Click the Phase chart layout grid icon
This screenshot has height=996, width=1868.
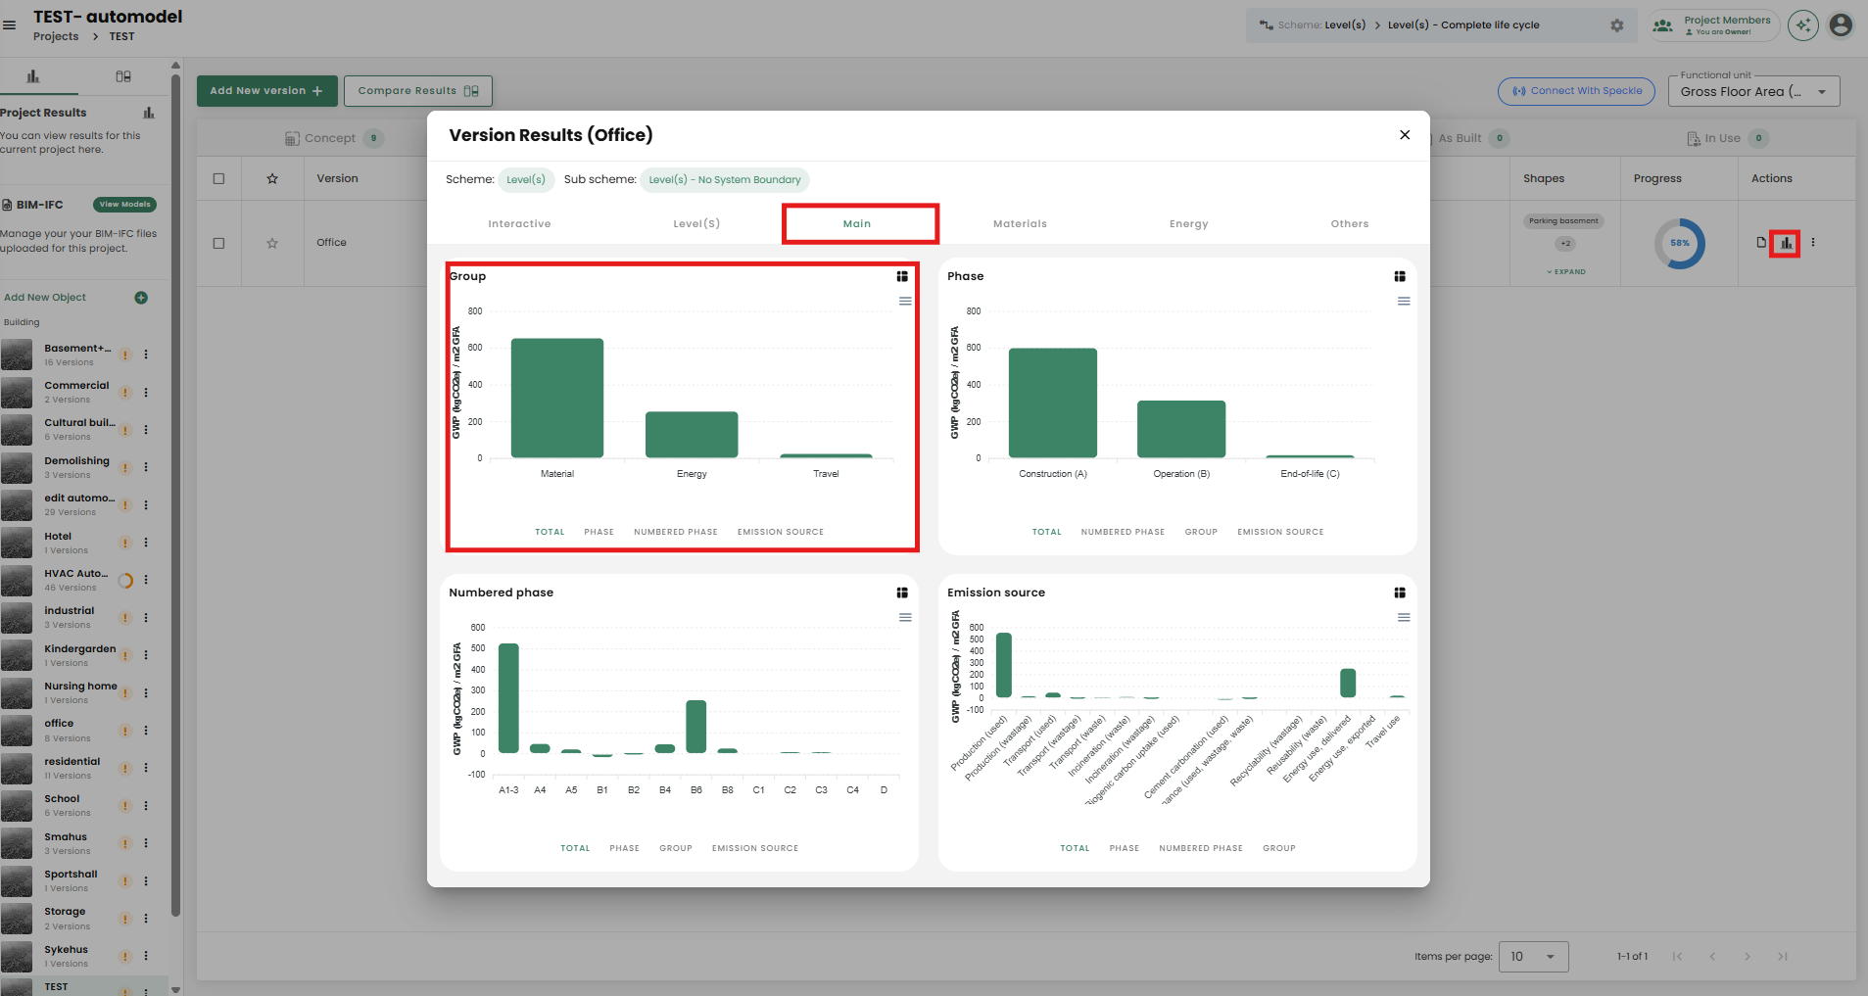pyautogui.click(x=1400, y=276)
